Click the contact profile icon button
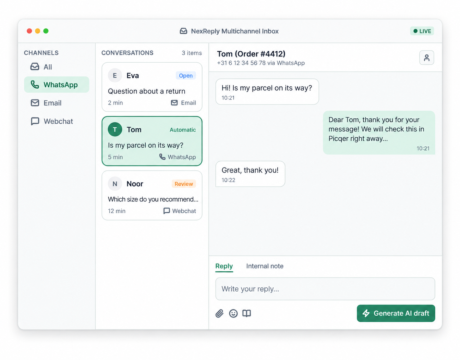This screenshot has width=460, height=360. 427,58
